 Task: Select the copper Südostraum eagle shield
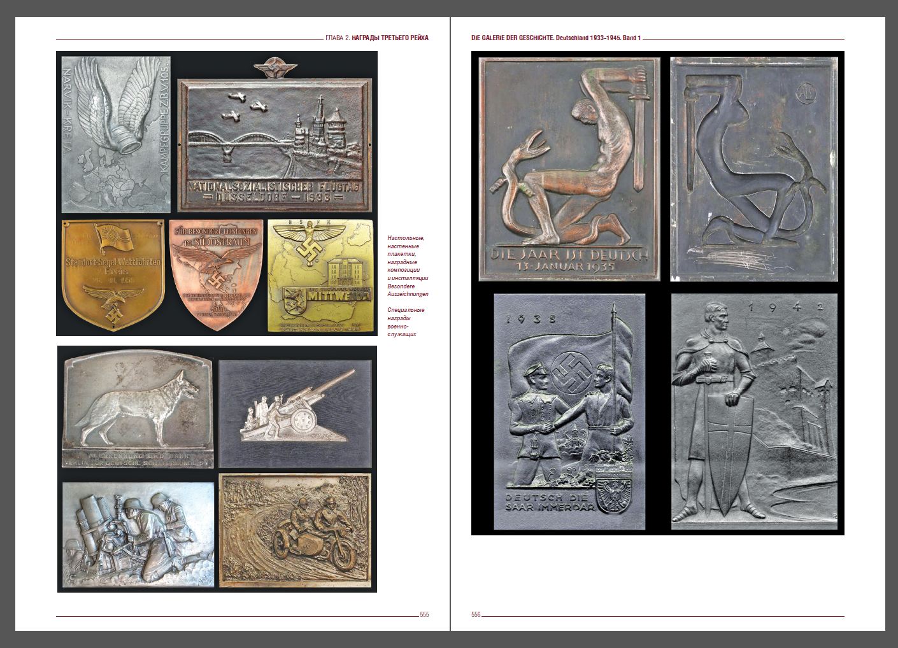pos(216,275)
